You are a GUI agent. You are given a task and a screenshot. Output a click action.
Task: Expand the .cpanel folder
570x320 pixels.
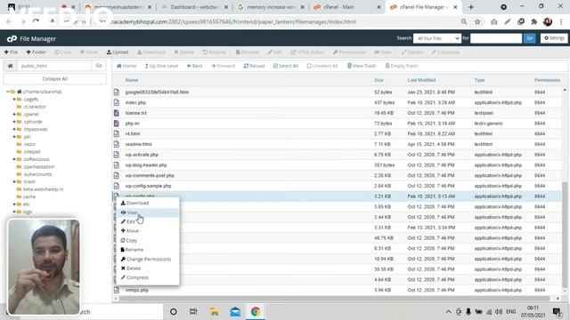pyautogui.click(x=14, y=114)
